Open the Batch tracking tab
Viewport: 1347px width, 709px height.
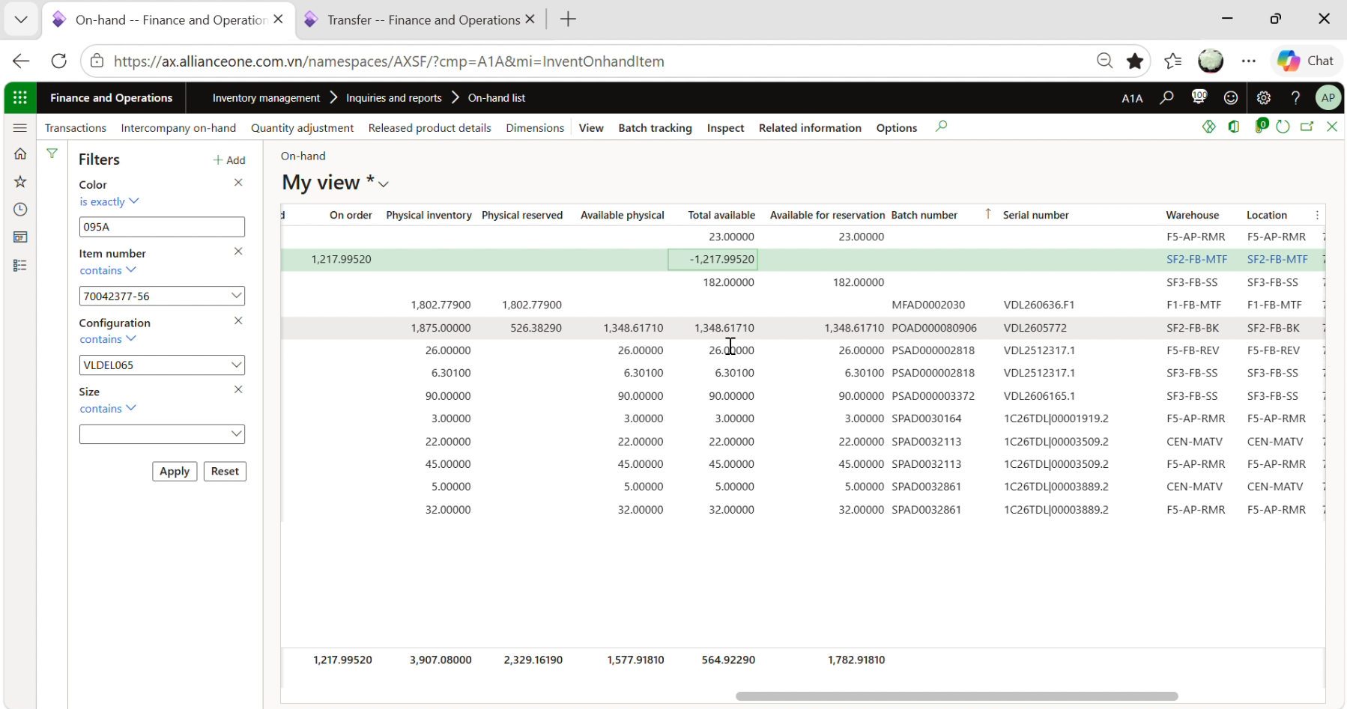(655, 128)
